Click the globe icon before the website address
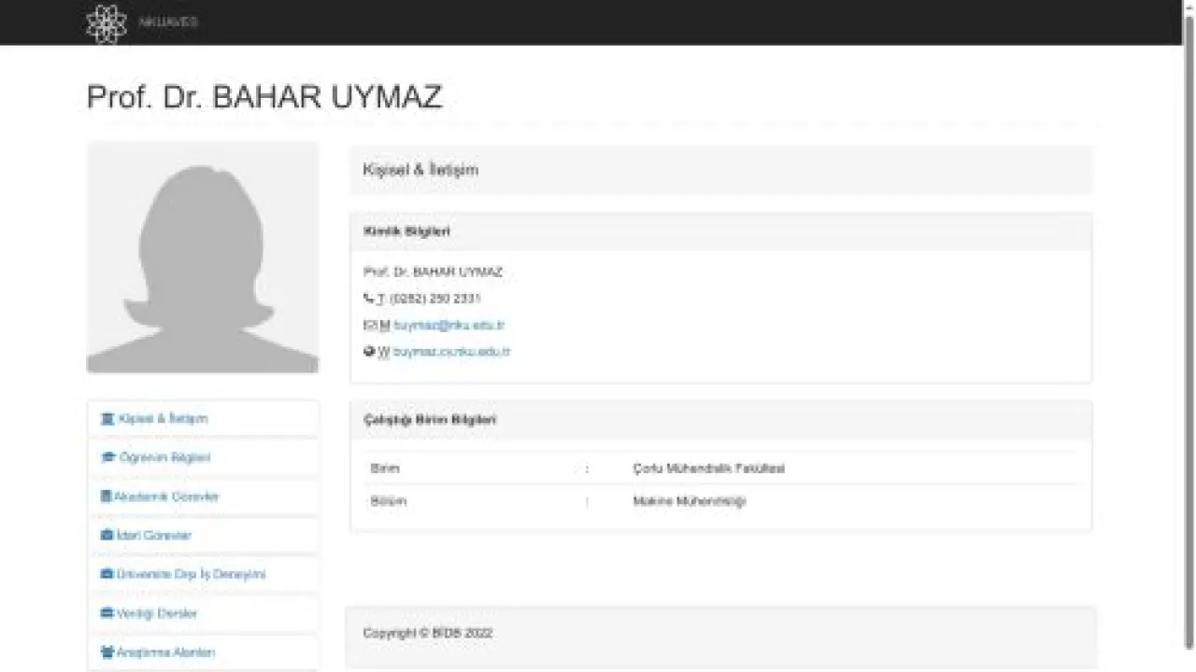This screenshot has width=1196, height=672. [x=369, y=352]
